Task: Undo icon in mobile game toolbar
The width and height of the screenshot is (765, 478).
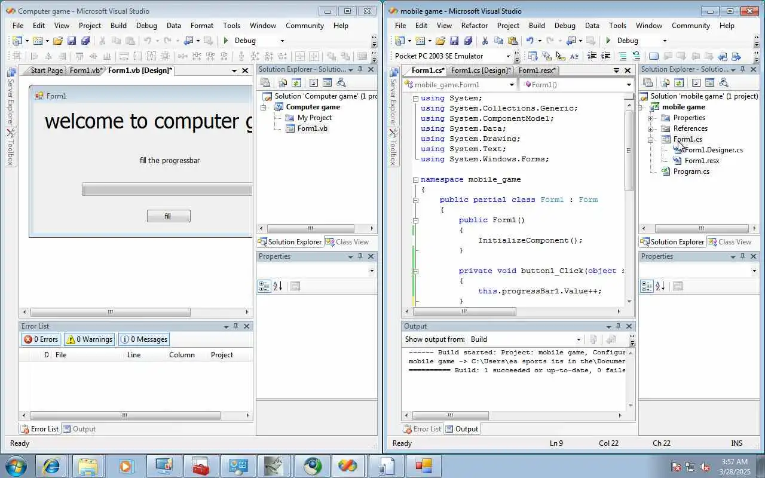Action: [529, 41]
